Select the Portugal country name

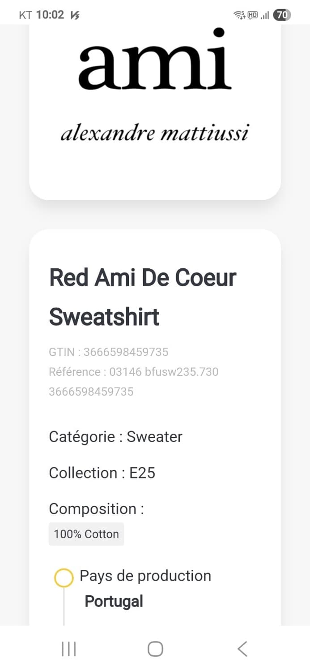tap(114, 601)
